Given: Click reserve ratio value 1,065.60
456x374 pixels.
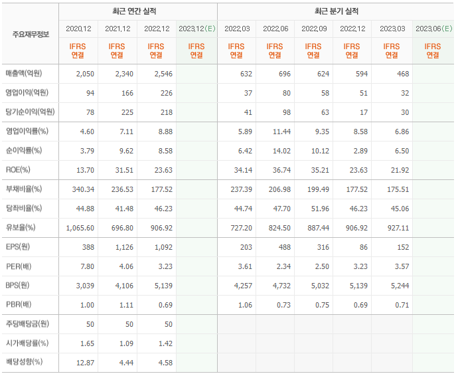Looking at the screenshot, I should pos(80,228).
